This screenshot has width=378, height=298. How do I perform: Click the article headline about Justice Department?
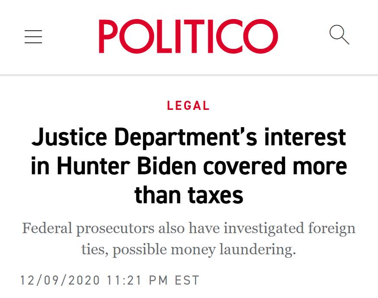(189, 166)
